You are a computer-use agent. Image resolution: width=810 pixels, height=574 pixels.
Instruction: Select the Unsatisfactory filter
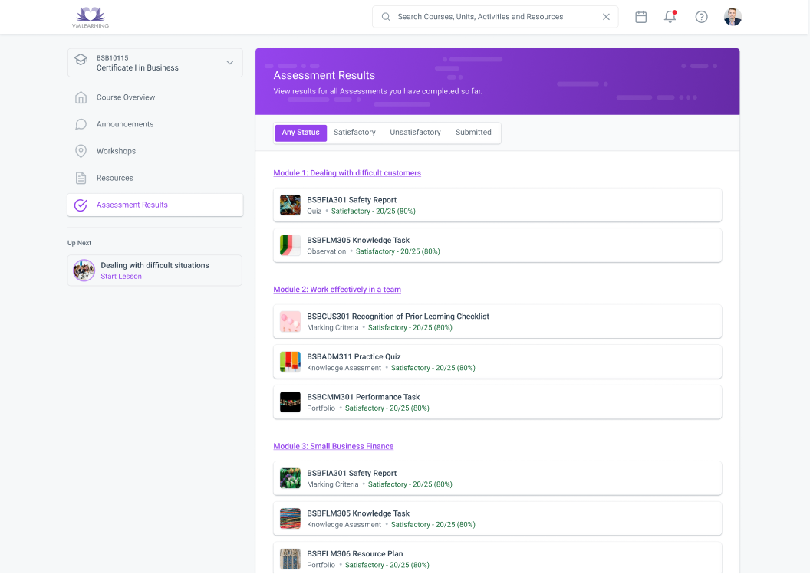point(415,132)
